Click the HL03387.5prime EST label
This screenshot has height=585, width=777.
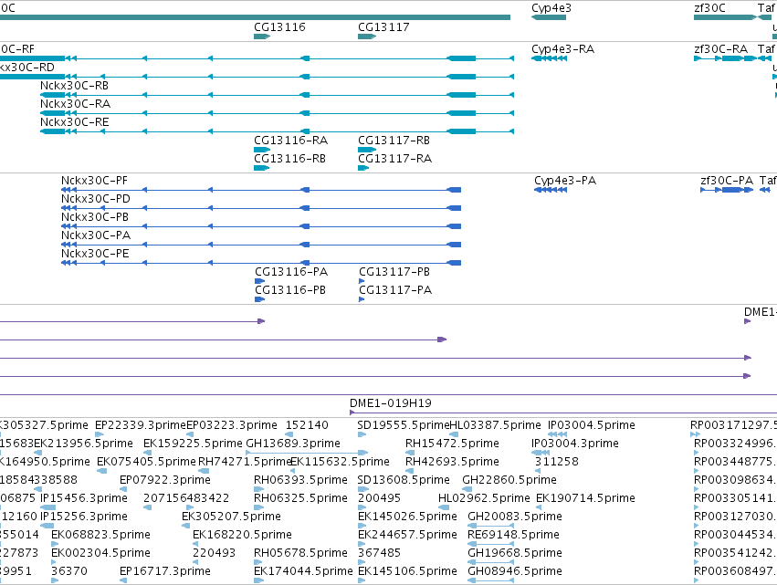495,425
